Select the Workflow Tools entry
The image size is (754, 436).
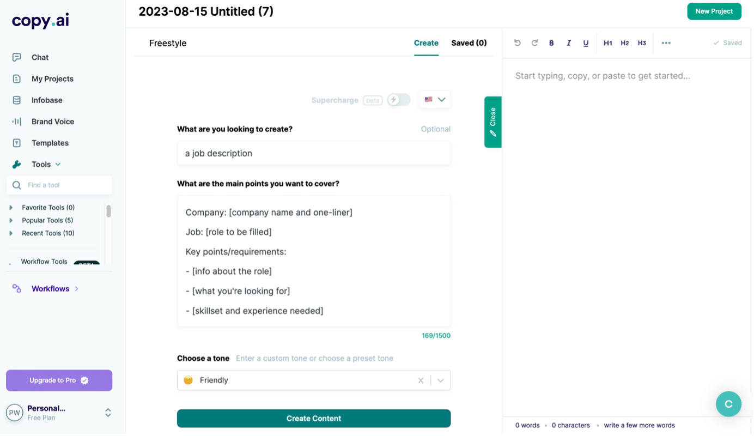pyautogui.click(x=44, y=262)
